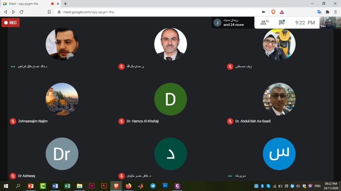This screenshot has width=341, height=191.
Task: Click the muted mic icon beside Dr Ashwaq
Action: tap(13, 176)
